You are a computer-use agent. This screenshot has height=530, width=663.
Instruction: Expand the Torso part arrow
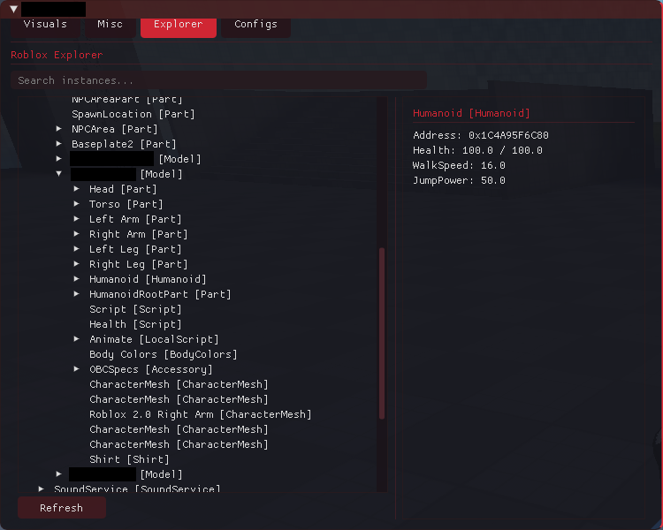pyautogui.click(x=77, y=204)
